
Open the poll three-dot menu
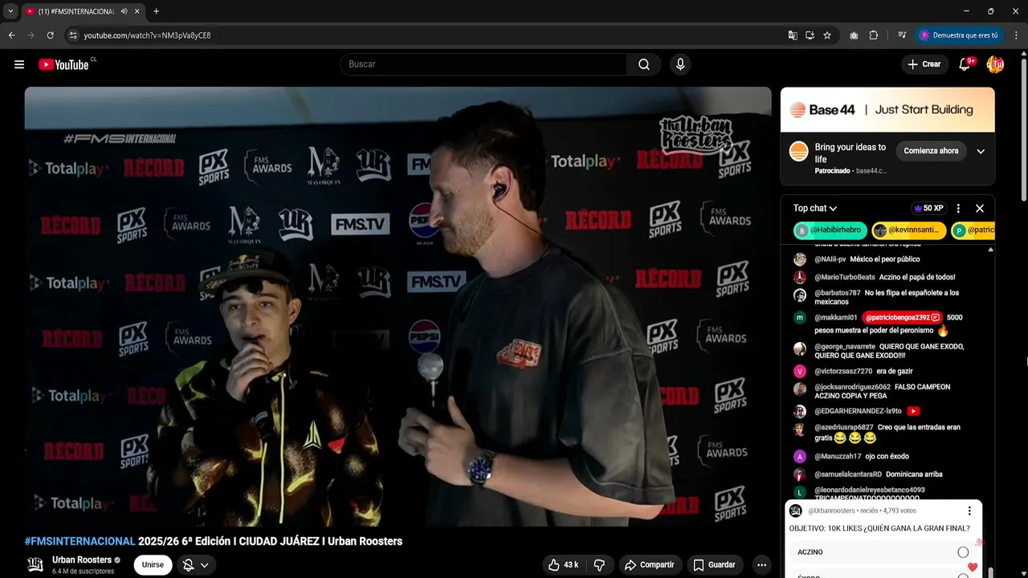coord(969,511)
